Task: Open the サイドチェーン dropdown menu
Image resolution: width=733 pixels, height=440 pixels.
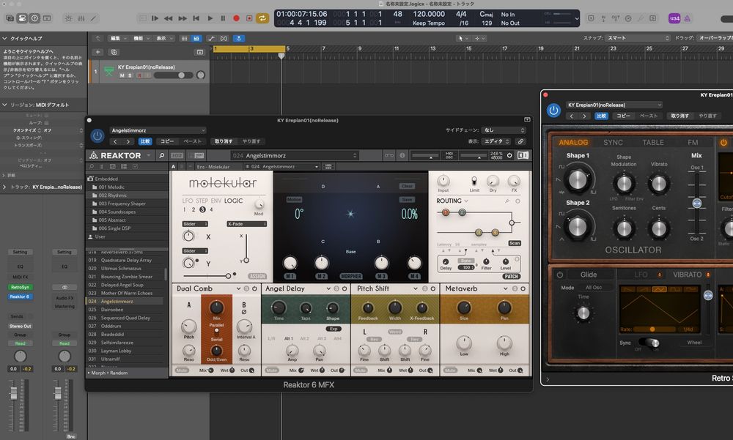Action: (x=504, y=130)
